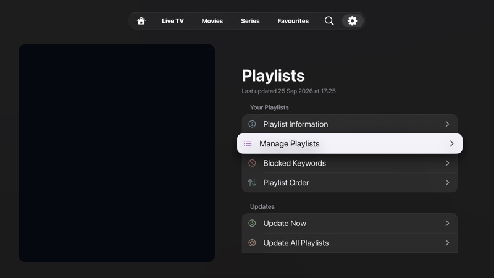Switch to the Live TV tab

173,21
